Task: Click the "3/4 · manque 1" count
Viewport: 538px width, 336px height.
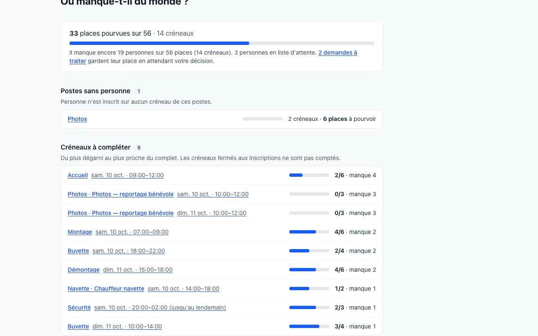Action: (356, 326)
